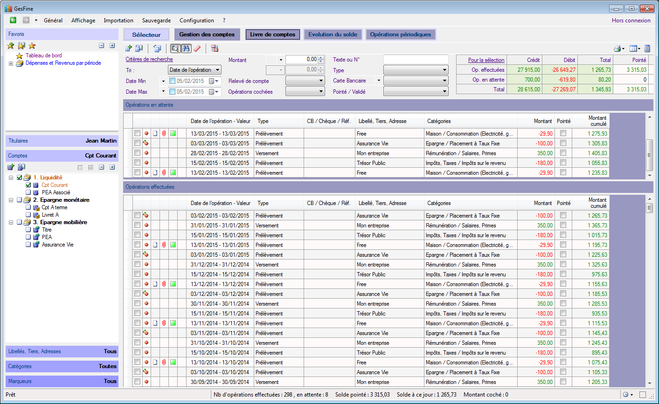Image resolution: width=659 pixels, height=404 pixels.
Task: Click the printer icon
Action: tap(617, 48)
